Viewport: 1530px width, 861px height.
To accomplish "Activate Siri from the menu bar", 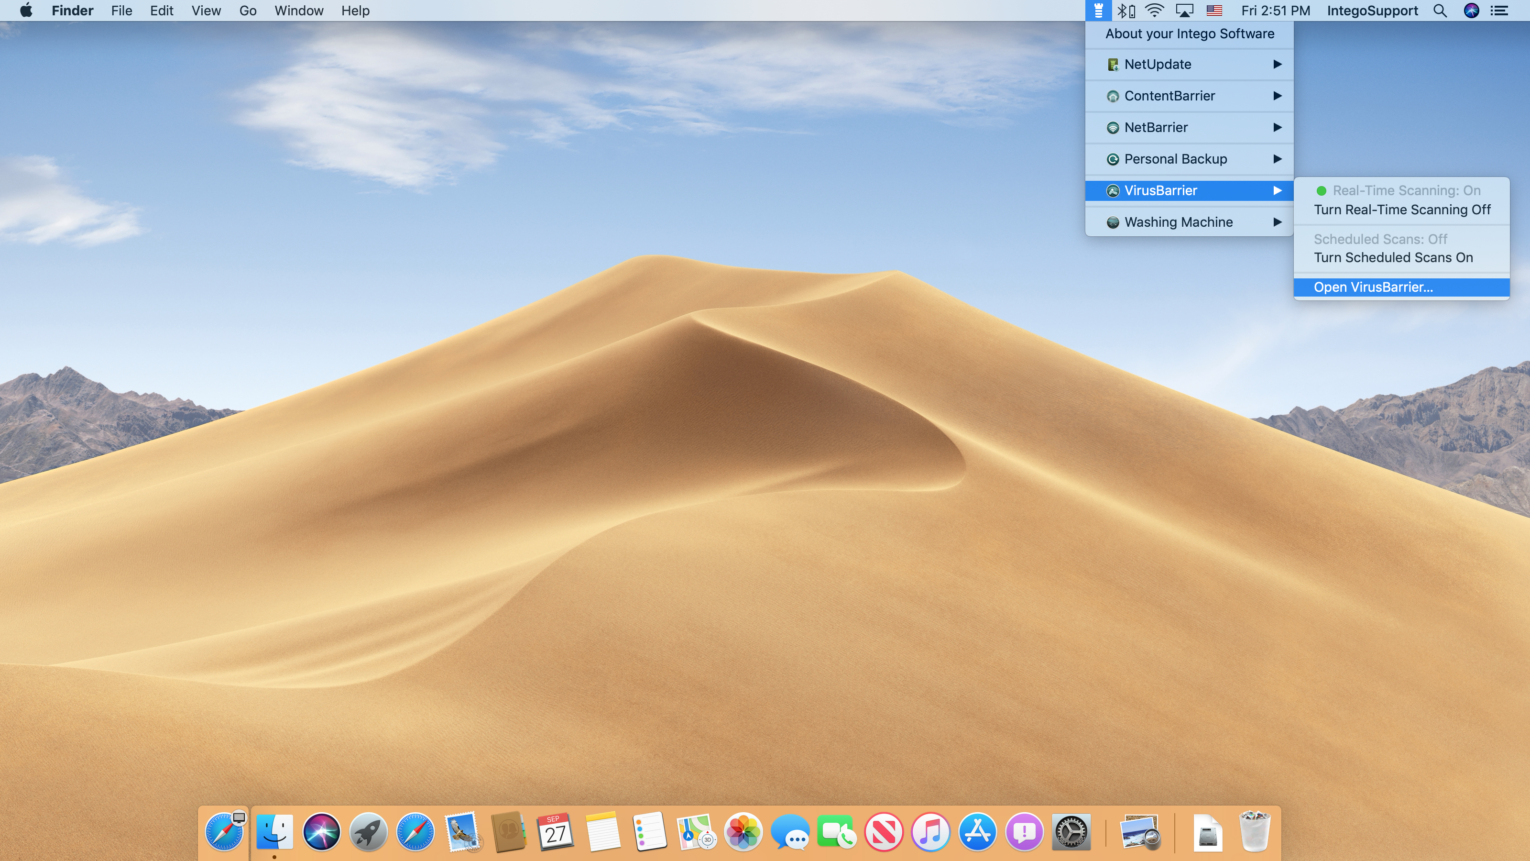I will (x=1471, y=11).
